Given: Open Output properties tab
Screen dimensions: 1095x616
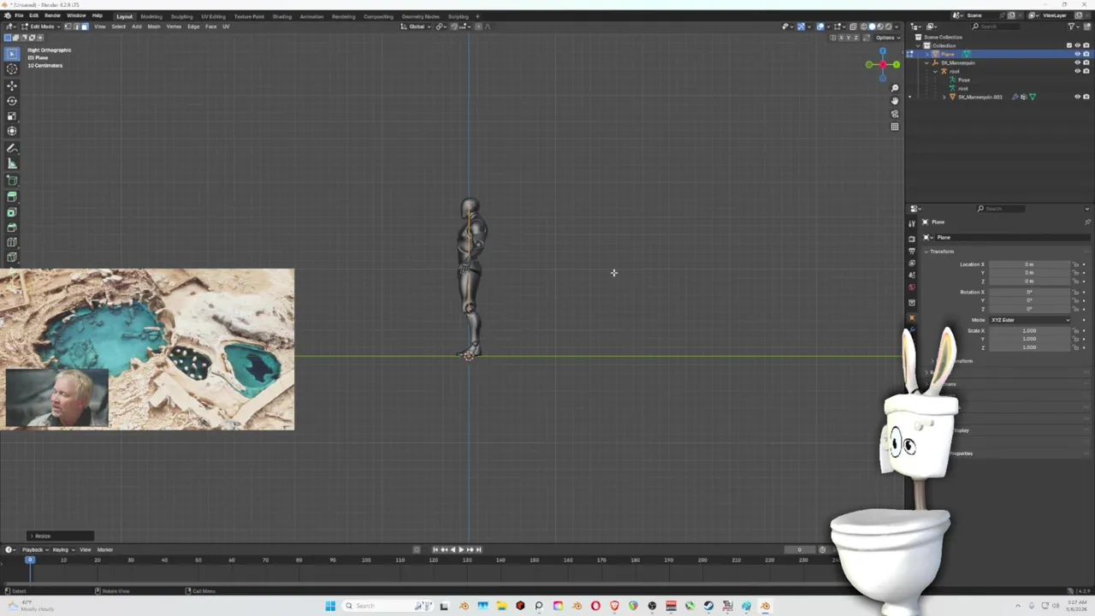Looking at the screenshot, I should 912,249.
